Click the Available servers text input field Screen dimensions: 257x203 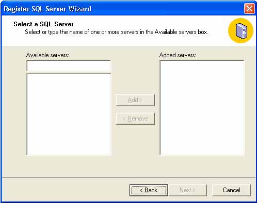(x=69, y=66)
